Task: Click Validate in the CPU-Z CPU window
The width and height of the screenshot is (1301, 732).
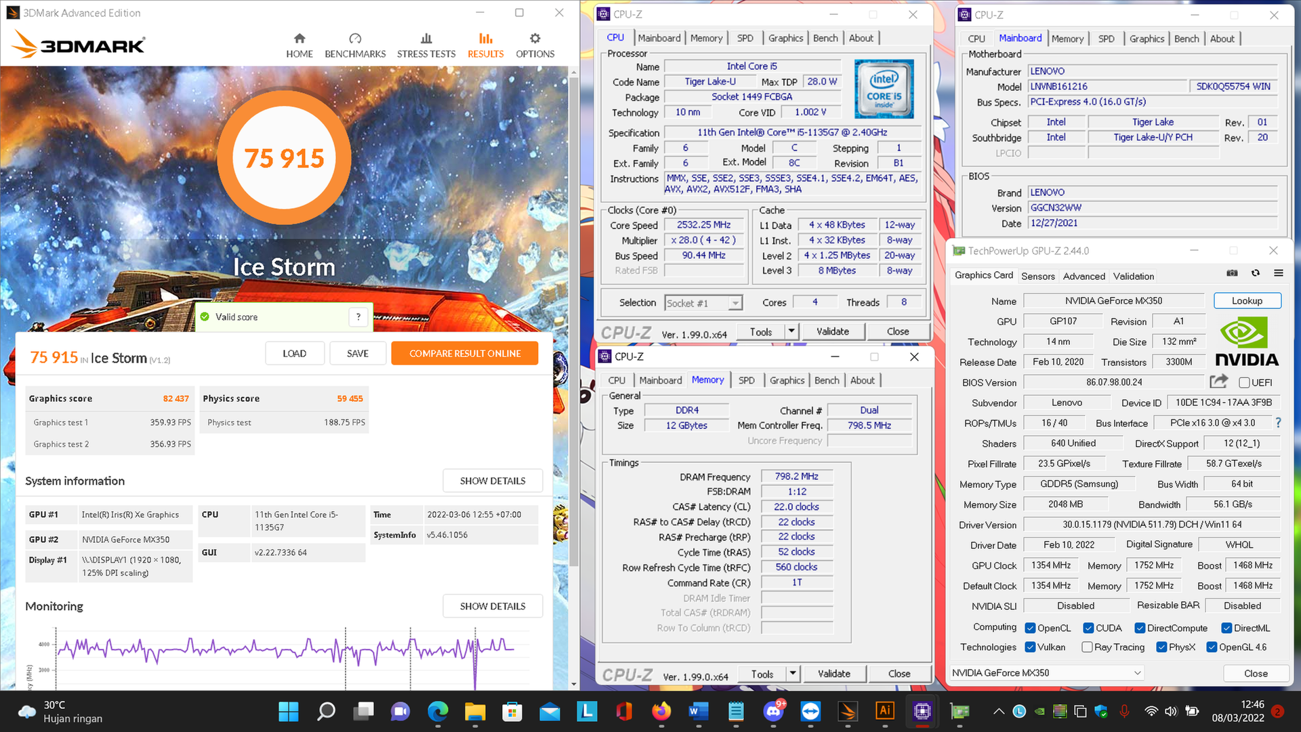Action: coord(833,331)
